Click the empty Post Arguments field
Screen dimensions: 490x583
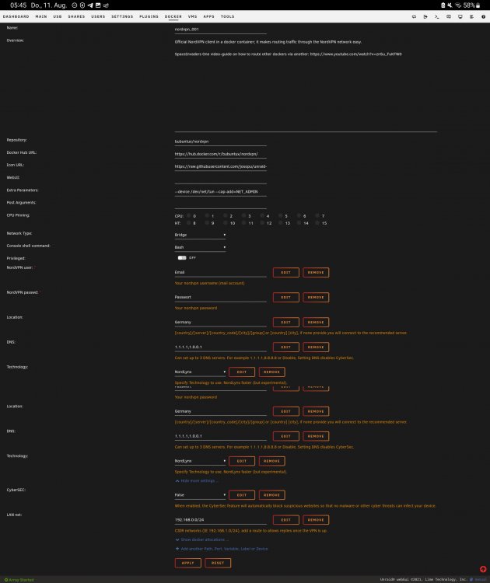(221, 204)
